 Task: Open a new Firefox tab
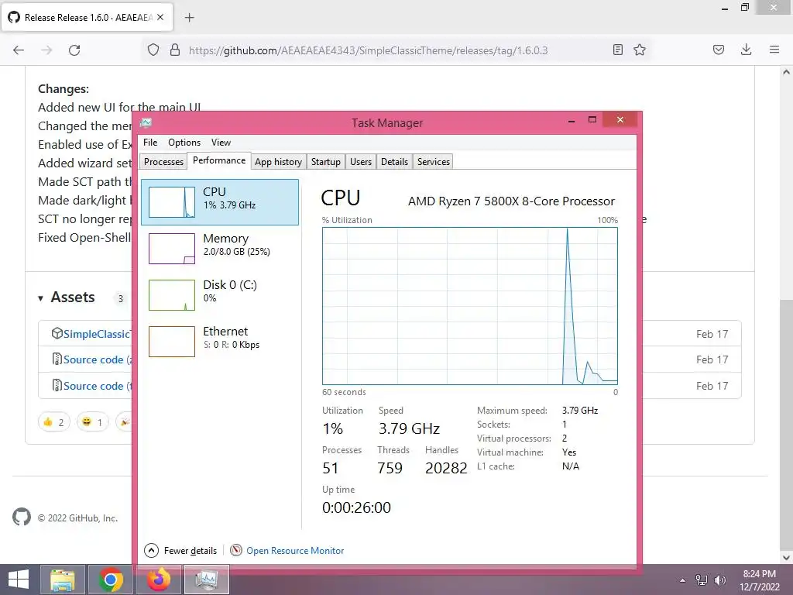(189, 18)
